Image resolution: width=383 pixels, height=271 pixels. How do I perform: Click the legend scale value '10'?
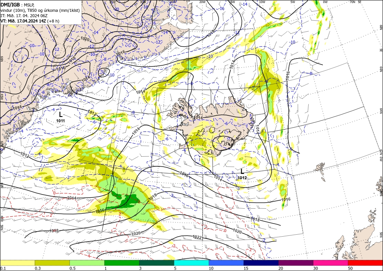pyautogui.click(x=211, y=268)
